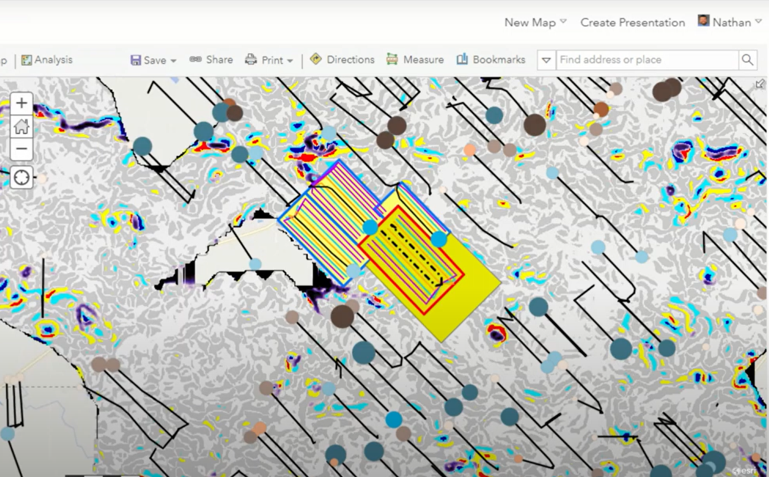Open the Analysis tool
Viewport: 769px width, 477px height.
(47, 60)
